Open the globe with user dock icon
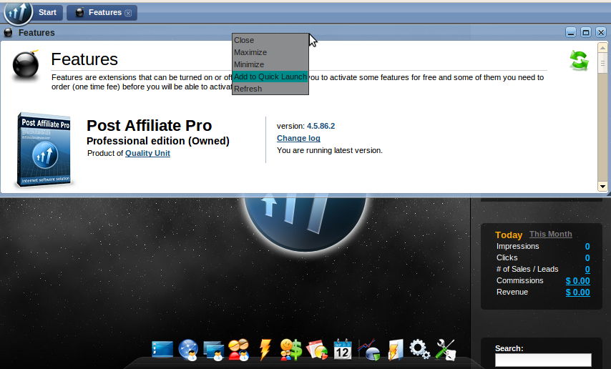Screen dimensions: 611x369 tap(188, 350)
